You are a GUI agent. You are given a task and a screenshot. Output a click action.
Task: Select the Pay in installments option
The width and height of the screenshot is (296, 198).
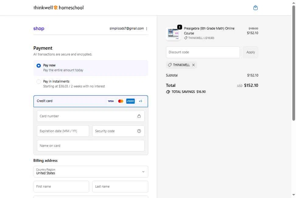click(x=91, y=84)
